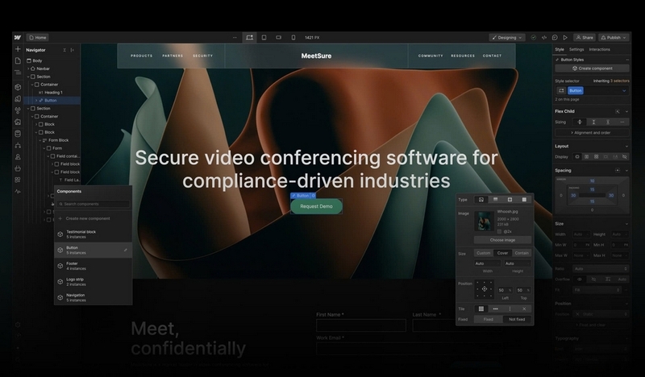Image resolution: width=645 pixels, height=377 pixels.
Task: Open the Designing mode dropdown
Action: [507, 37]
